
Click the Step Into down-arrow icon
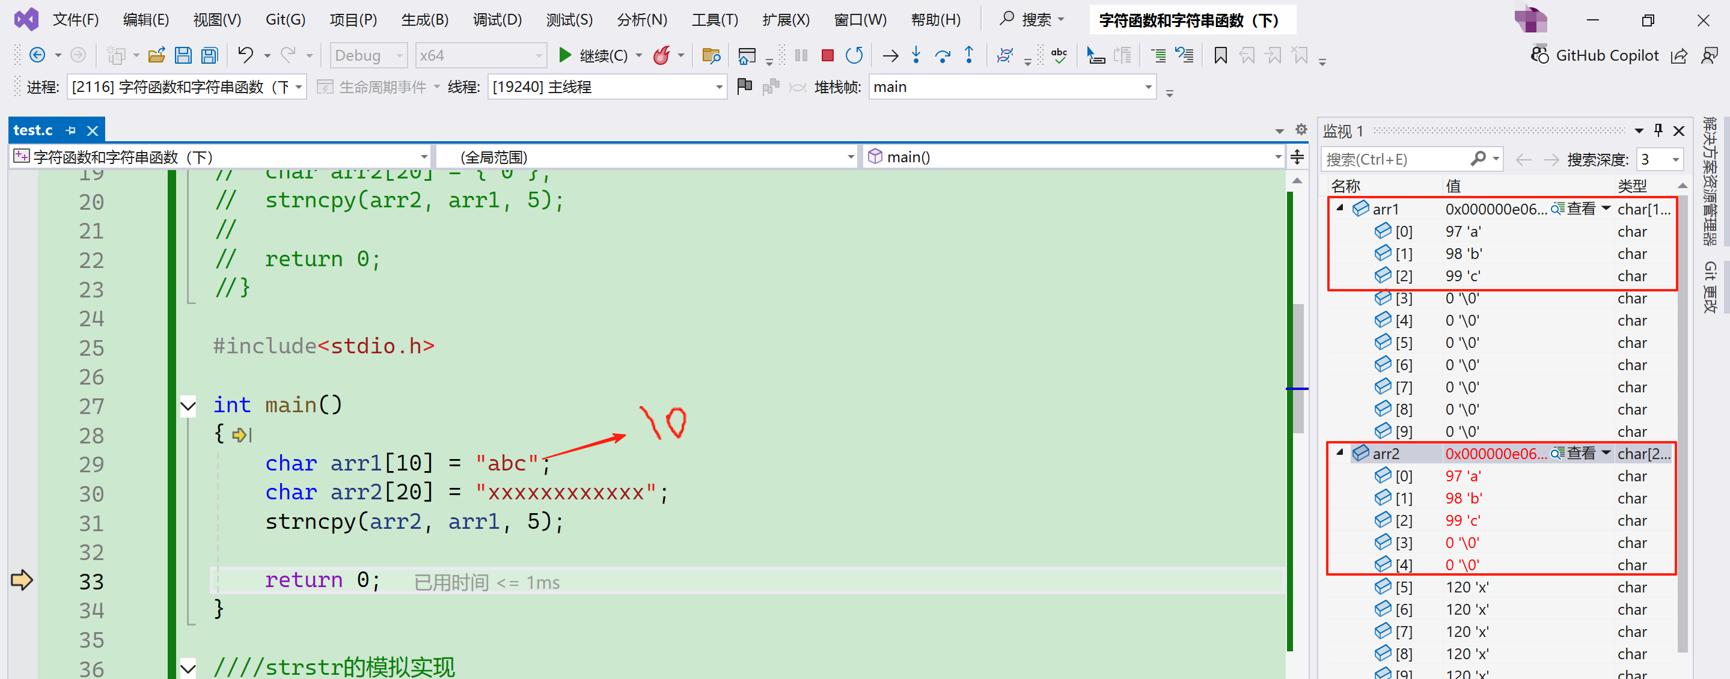tap(916, 55)
